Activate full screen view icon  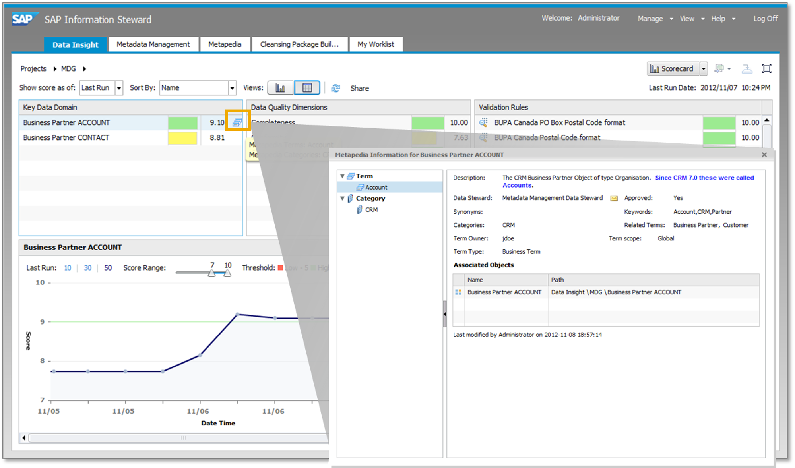[x=767, y=68]
